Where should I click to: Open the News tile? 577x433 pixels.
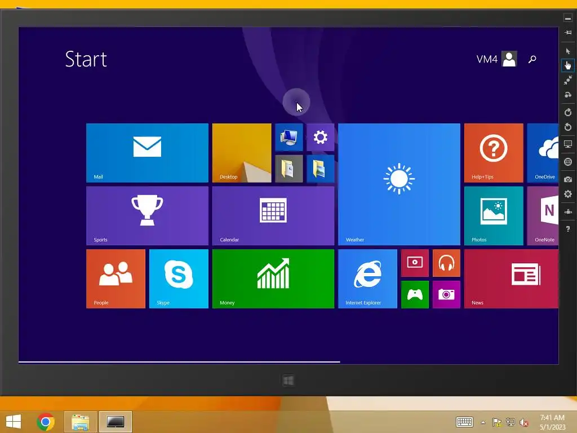click(x=512, y=279)
